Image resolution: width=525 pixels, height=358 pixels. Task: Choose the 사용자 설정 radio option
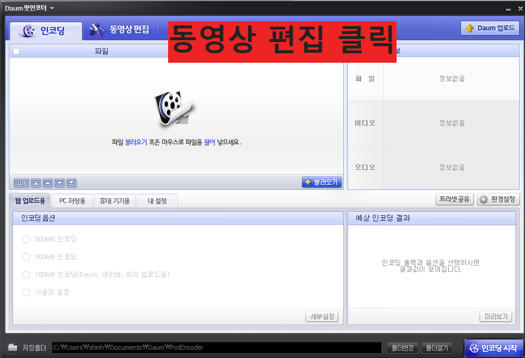26,292
